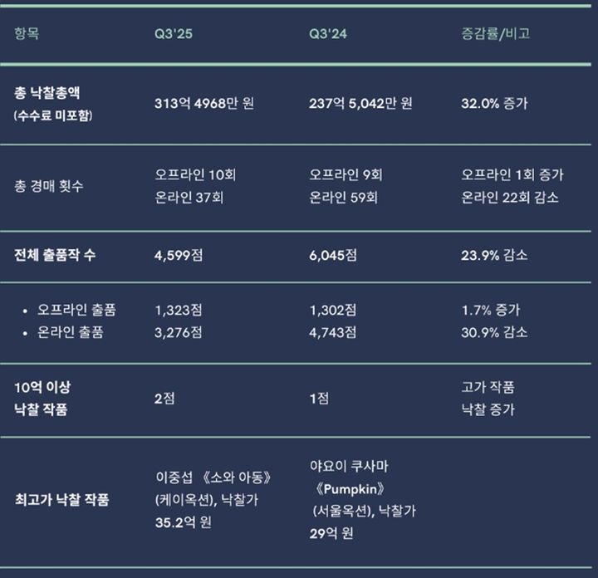Click the 237억 5,042만 원 value
Viewport: 598px width, 578px height.
(x=360, y=104)
